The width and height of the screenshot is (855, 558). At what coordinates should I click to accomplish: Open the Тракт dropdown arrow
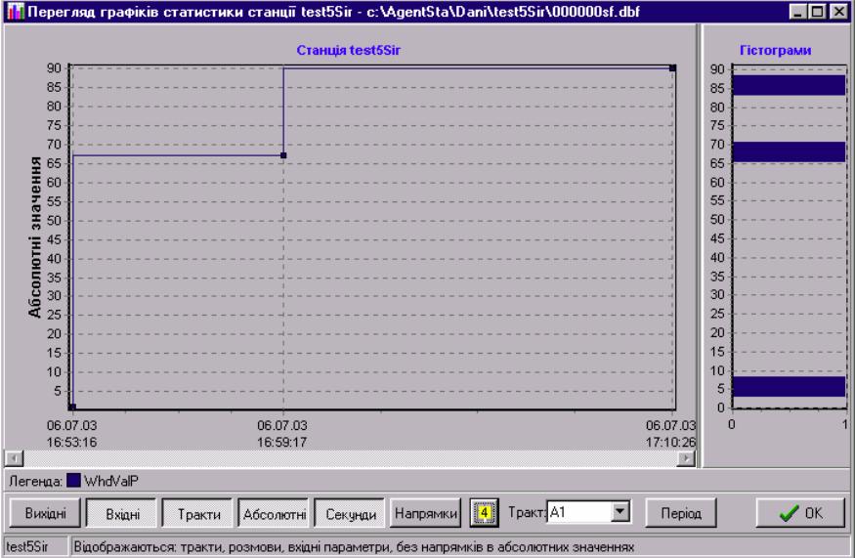pos(620,512)
